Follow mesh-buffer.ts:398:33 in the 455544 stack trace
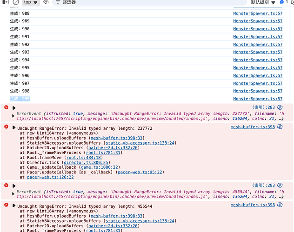This screenshot has height=232, width=294. pyautogui.click(x=116, y=216)
